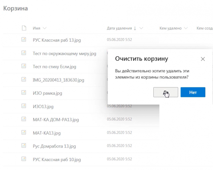Expand the Имя column dropdown
The height and width of the screenshot is (170, 213).
(x=44, y=28)
